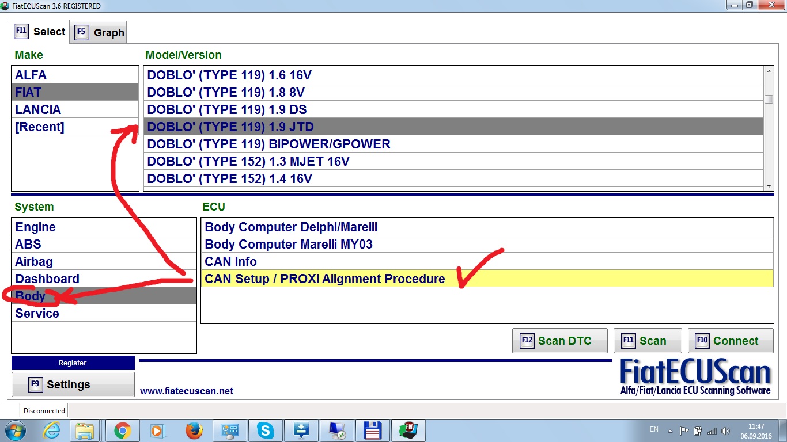This screenshot has width=787, height=442.
Task: Switch to the Select tab
Action: (x=40, y=31)
